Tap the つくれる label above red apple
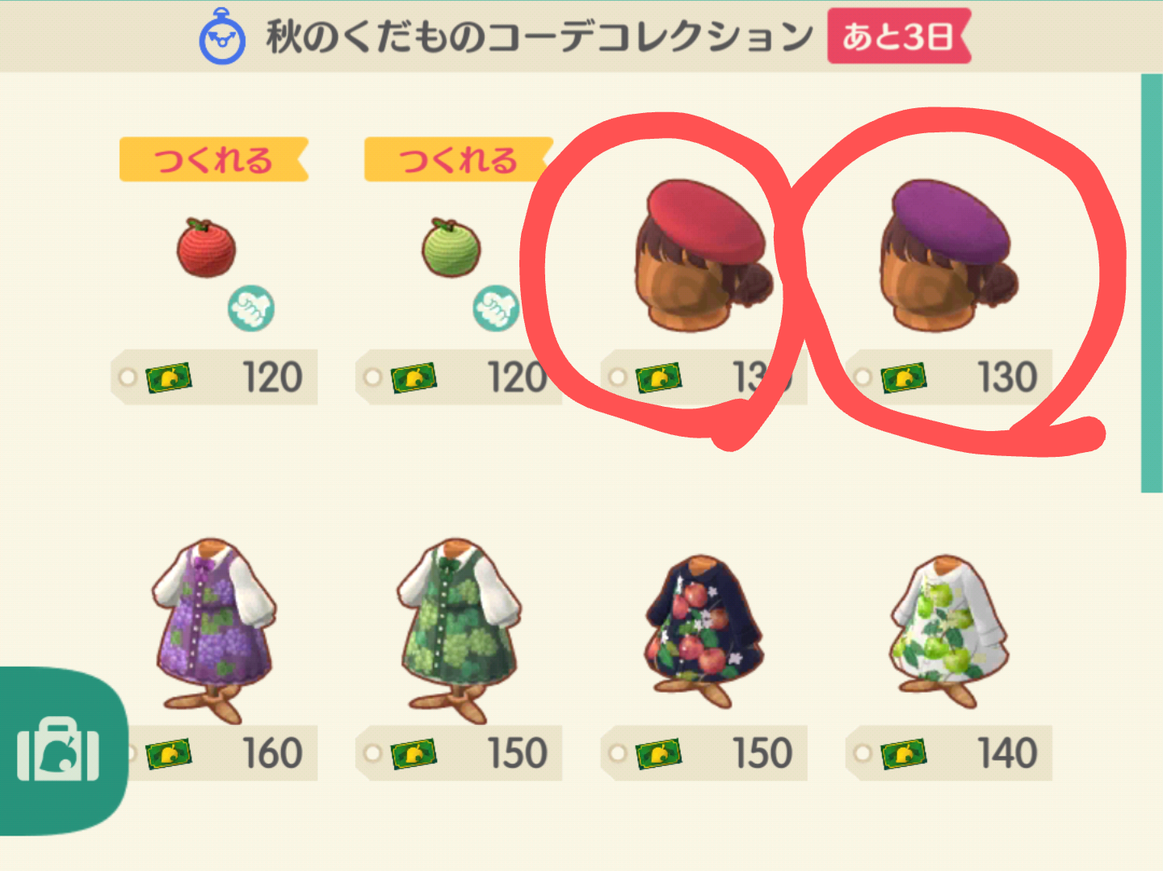The width and height of the screenshot is (1163, 871). click(214, 159)
